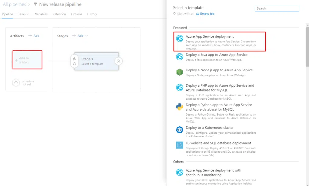Image resolution: width=309 pixels, height=186 pixels.
Task: Select Deploy to a Kubernetes cluster
Action: (x=210, y=128)
